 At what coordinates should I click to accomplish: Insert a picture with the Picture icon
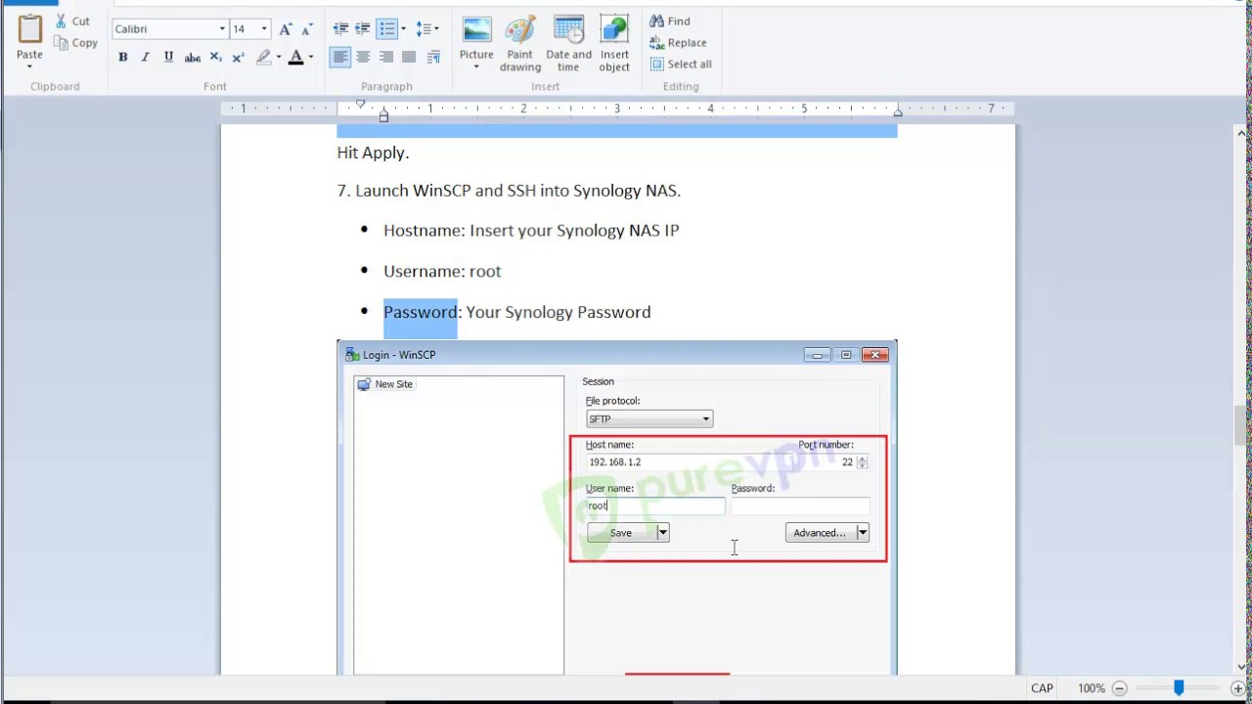click(476, 30)
